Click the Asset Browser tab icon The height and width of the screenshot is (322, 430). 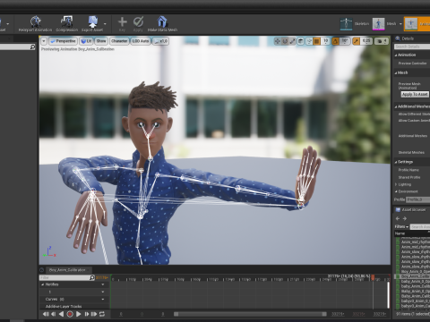tap(398, 210)
